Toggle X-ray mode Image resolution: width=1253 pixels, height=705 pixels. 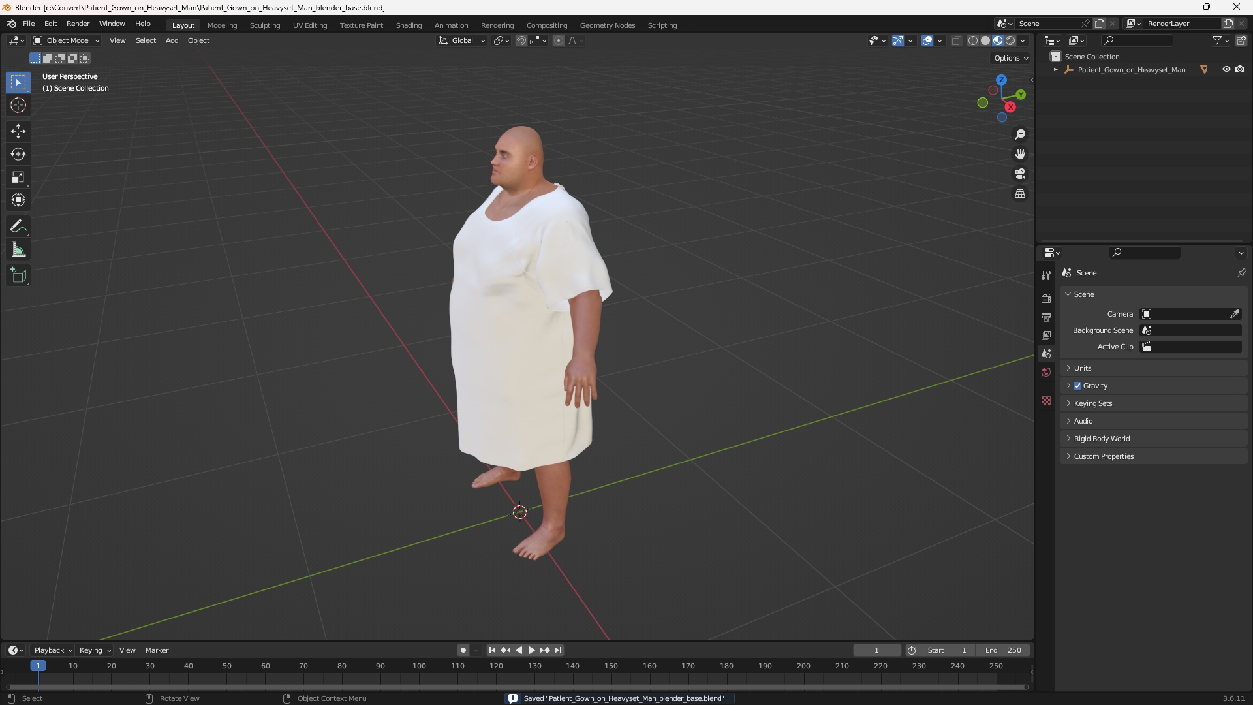(x=957, y=40)
